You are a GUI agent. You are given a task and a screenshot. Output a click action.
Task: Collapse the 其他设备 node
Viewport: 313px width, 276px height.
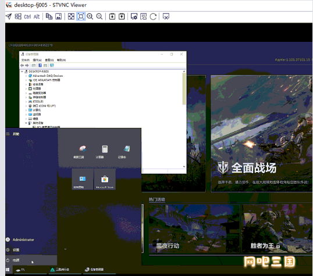26,123
